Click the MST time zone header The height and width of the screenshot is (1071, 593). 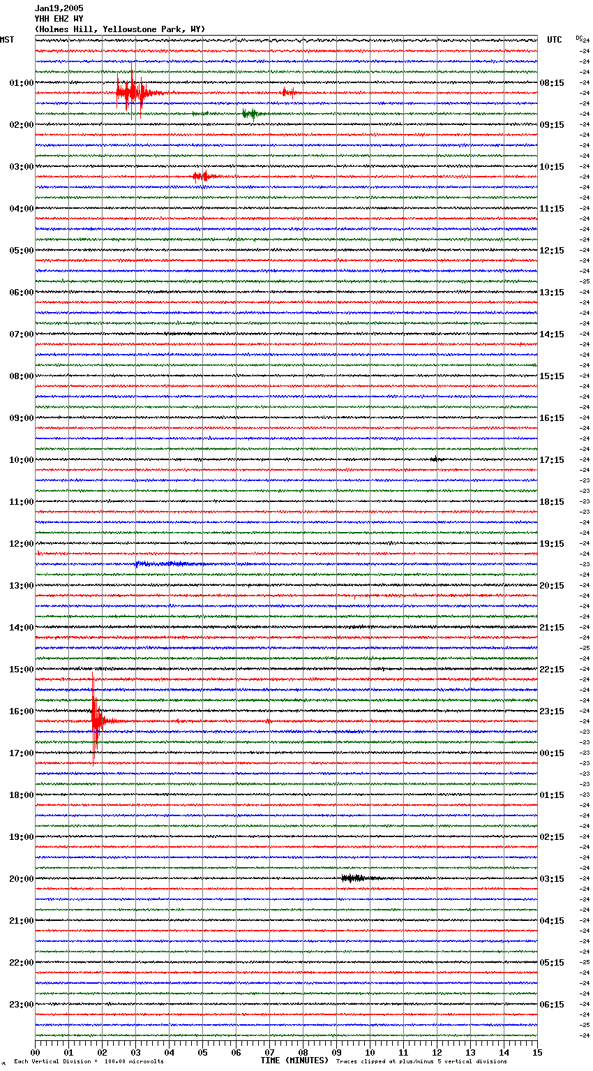point(7,40)
